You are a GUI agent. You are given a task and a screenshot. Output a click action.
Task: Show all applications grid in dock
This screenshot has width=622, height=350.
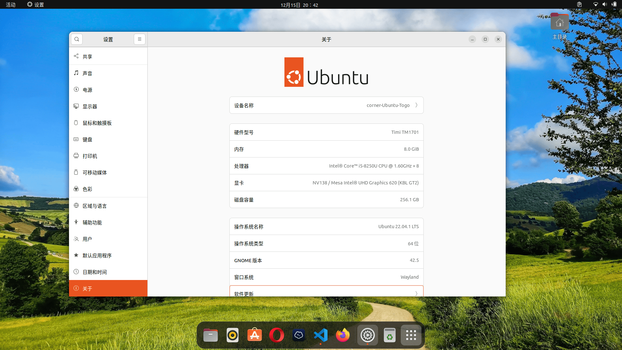pos(411,335)
